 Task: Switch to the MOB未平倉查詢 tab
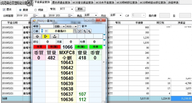[x=105, y=2]
